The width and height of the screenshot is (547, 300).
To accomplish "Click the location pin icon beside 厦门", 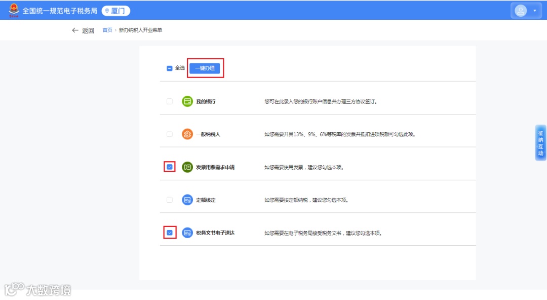I will pyautogui.click(x=106, y=9).
